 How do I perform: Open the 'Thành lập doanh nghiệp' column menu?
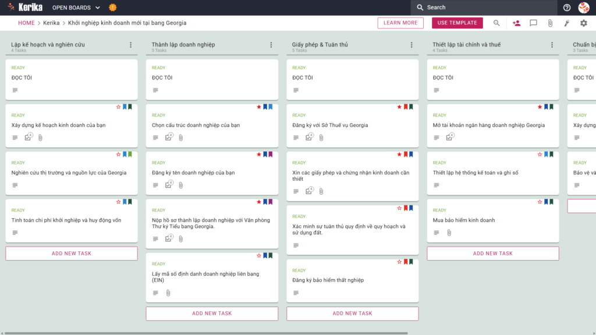point(271,45)
